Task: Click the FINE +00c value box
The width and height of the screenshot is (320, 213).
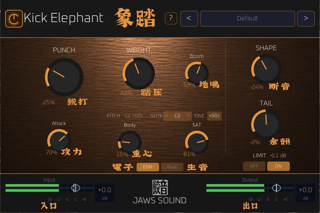Action: tap(214, 116)
